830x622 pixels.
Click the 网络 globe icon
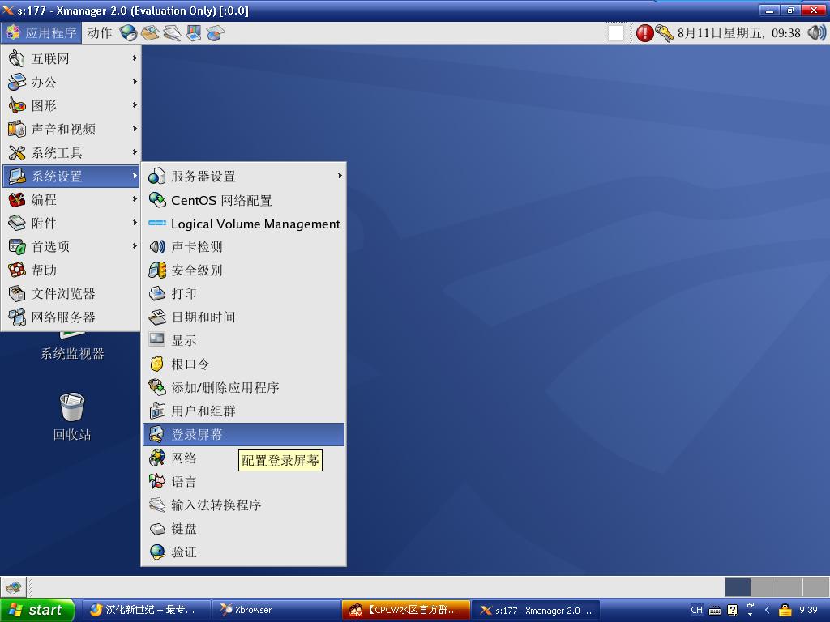[x=156, y=458]
